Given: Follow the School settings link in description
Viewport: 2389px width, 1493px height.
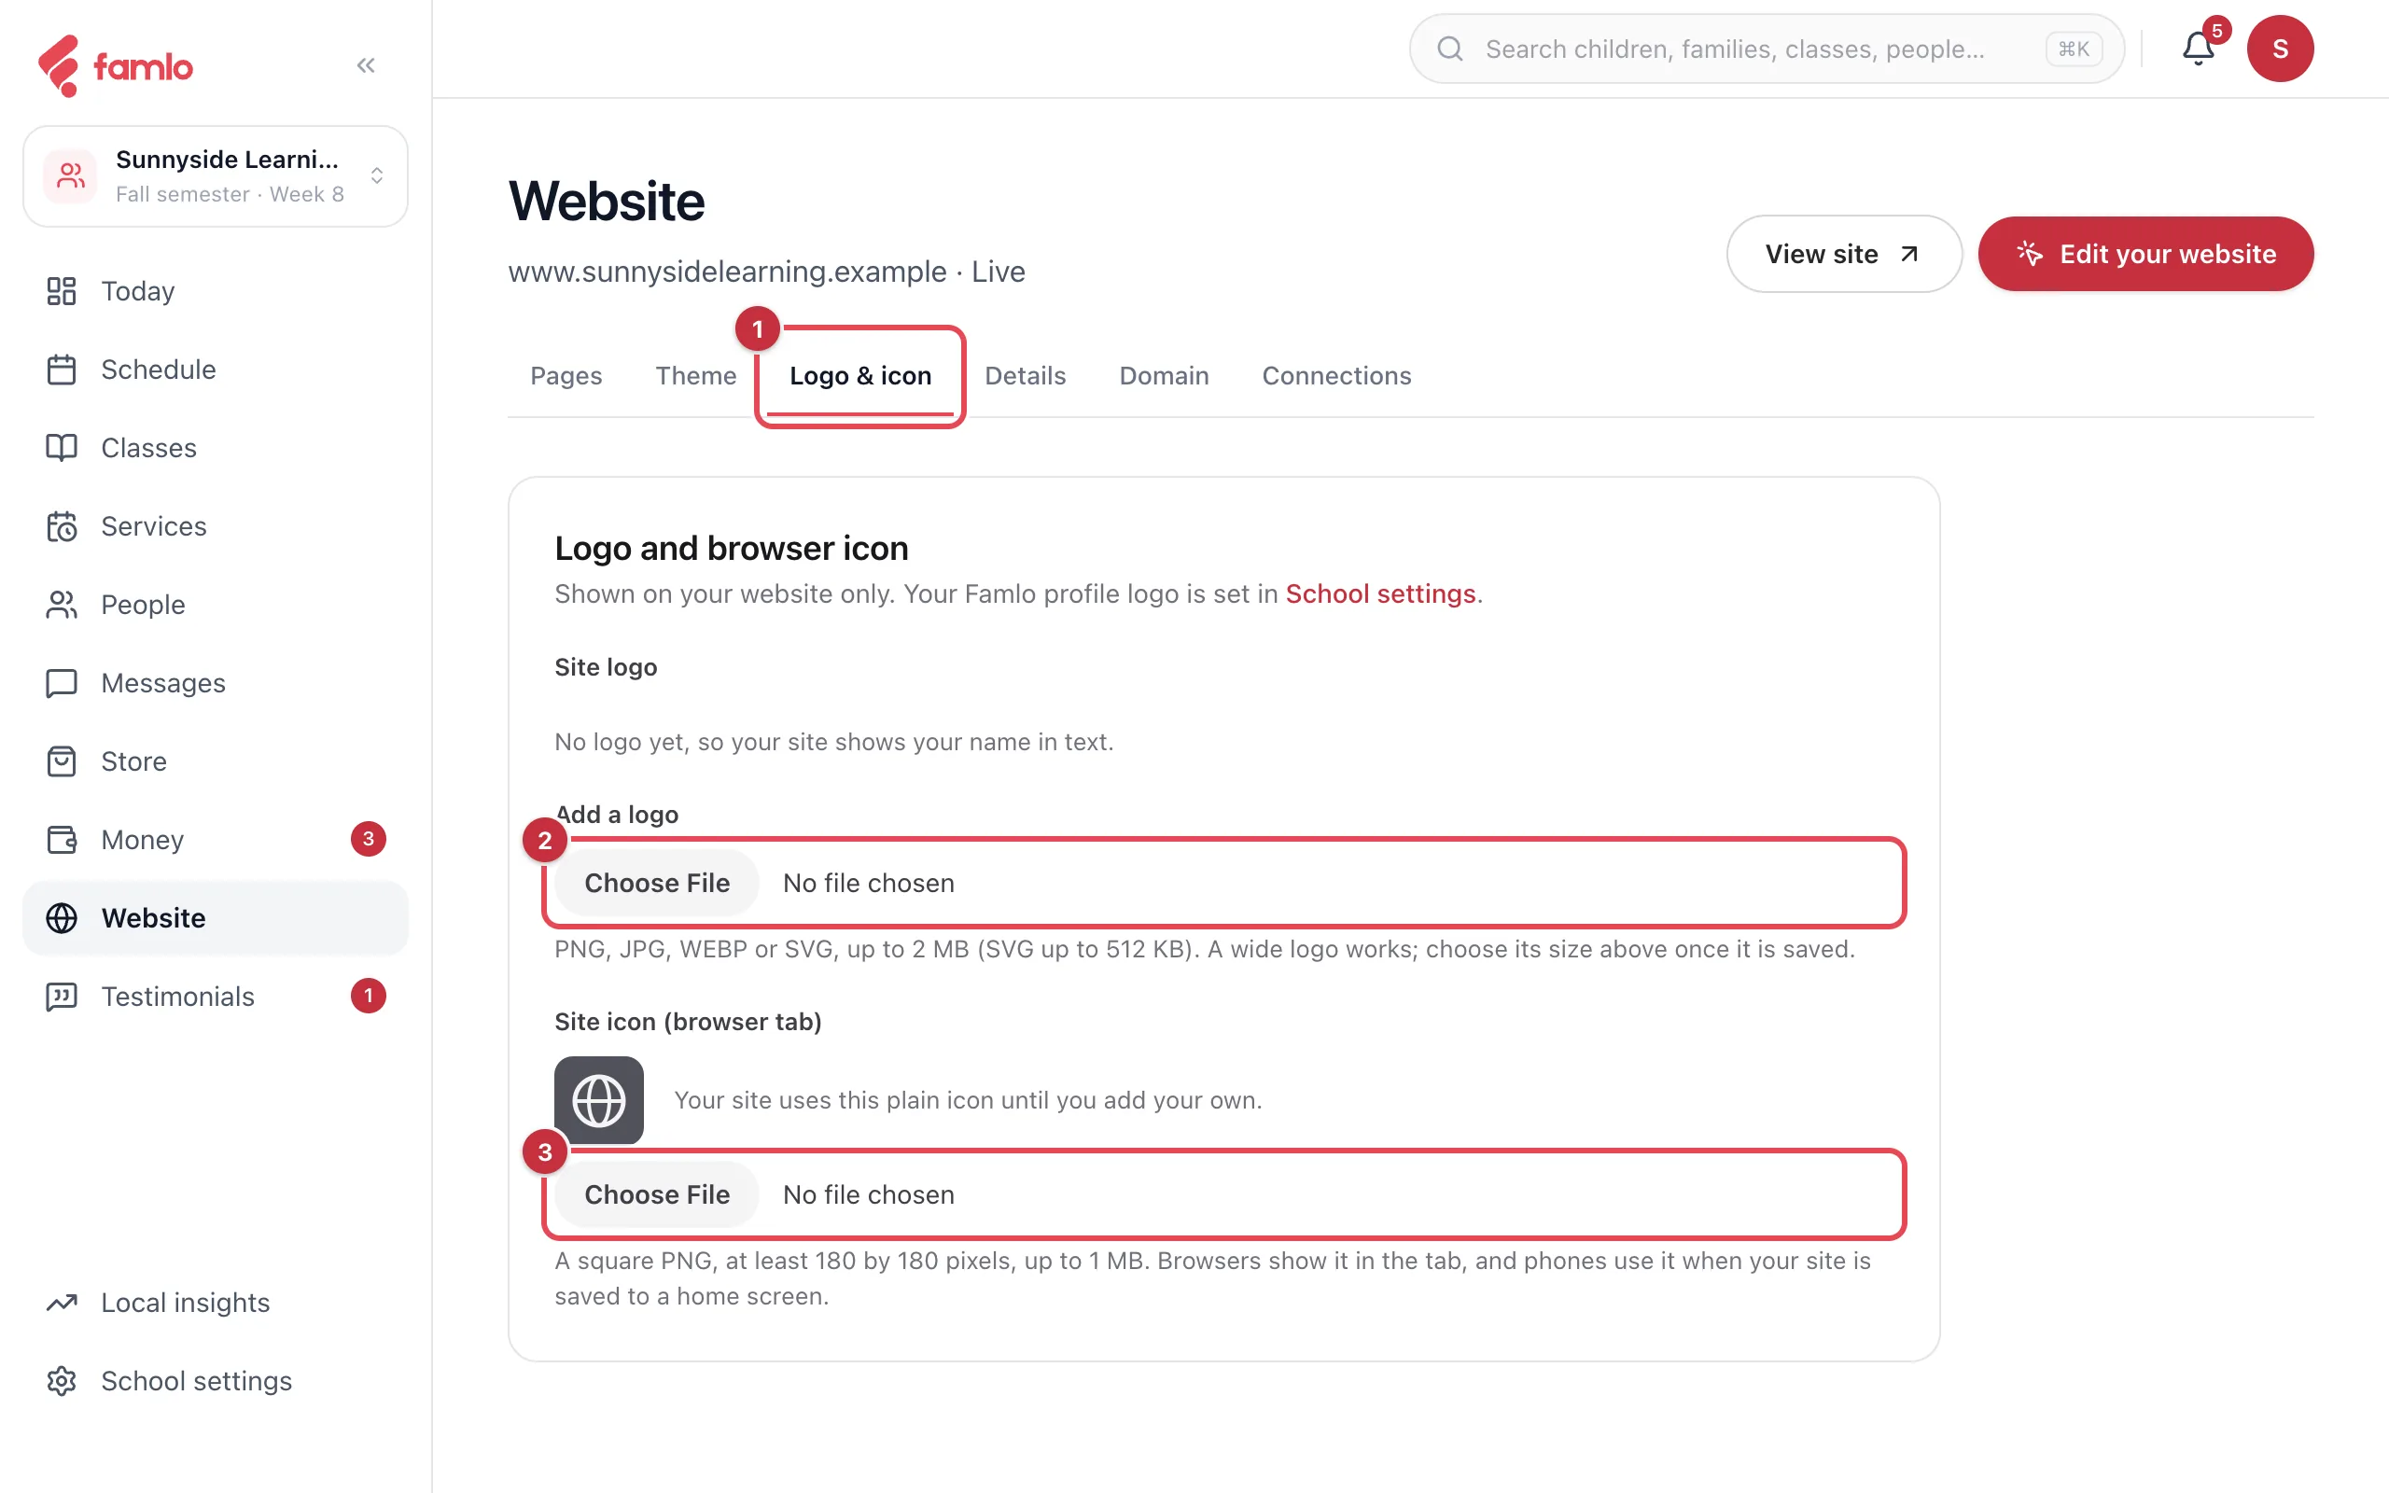Looking at the screenshot, I should pyautogui.click(x=1380, y=593).
